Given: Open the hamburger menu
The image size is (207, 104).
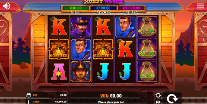Looking at the screenshot, I should (x=201, y=6).
